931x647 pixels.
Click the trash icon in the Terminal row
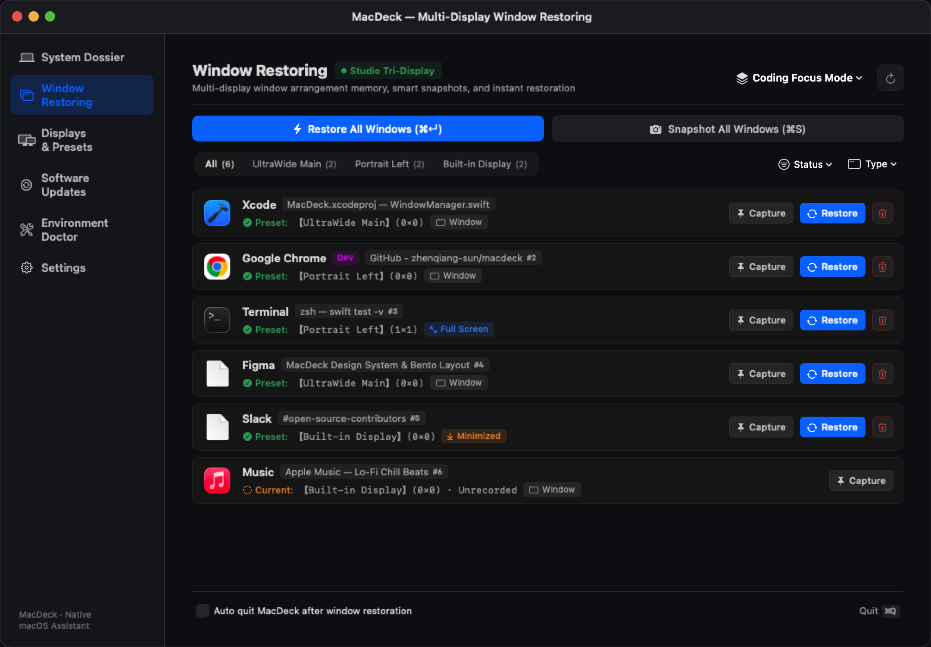[882, 320]
